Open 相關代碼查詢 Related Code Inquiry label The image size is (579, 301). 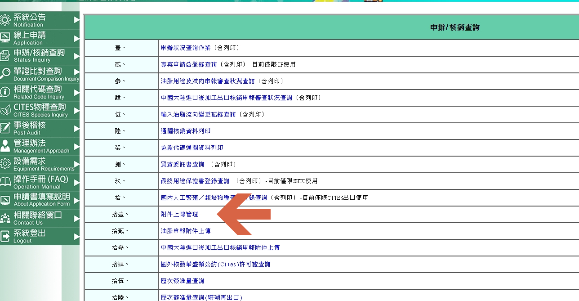[x=39, y=92]
